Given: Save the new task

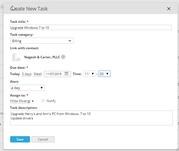Looking at the screenshot, I should 20,139.
